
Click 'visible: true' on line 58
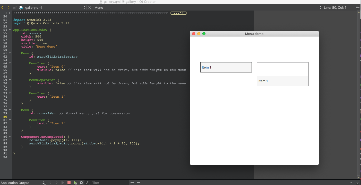tap(34, 43)
